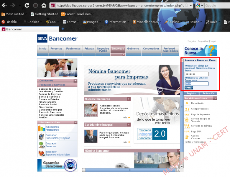Click the Clave de Operaciones field
230x177 pixels.
(x=197, y=84)
